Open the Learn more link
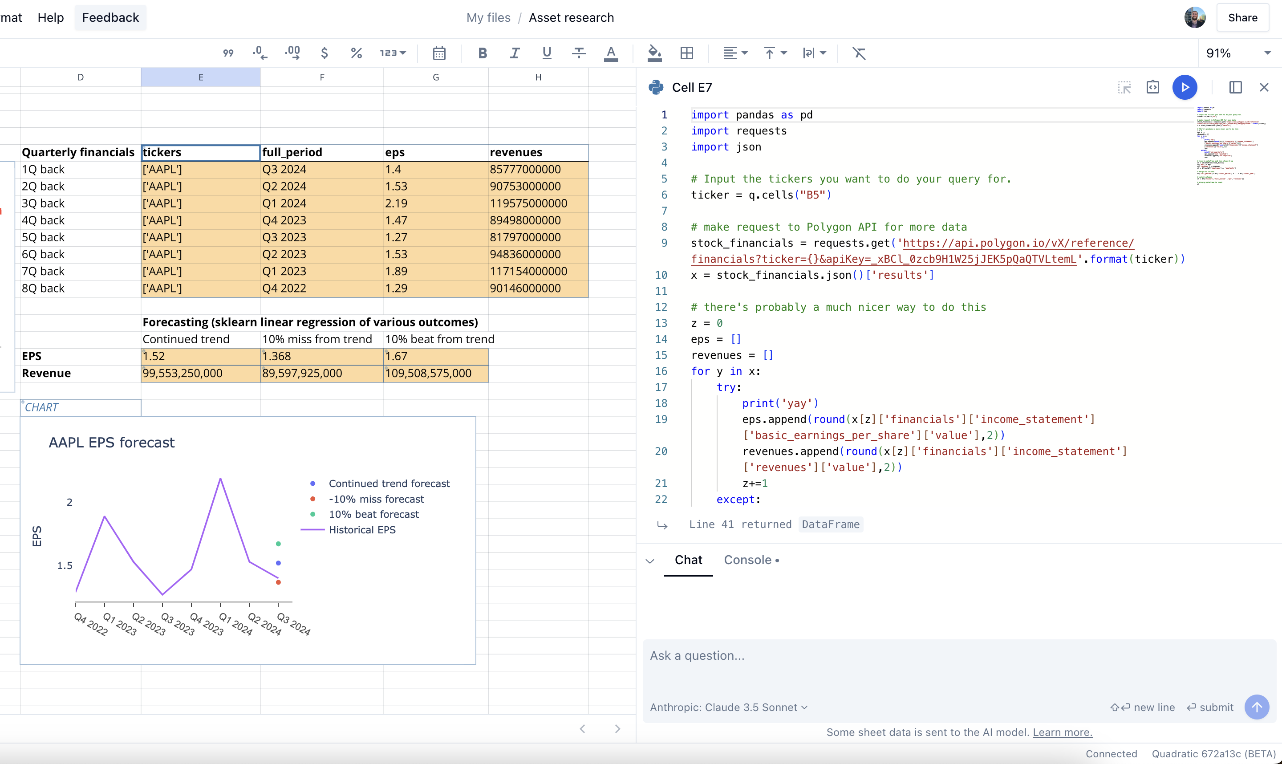Viewport: 1282px width, 764px height. click(x=1062, y=732)
